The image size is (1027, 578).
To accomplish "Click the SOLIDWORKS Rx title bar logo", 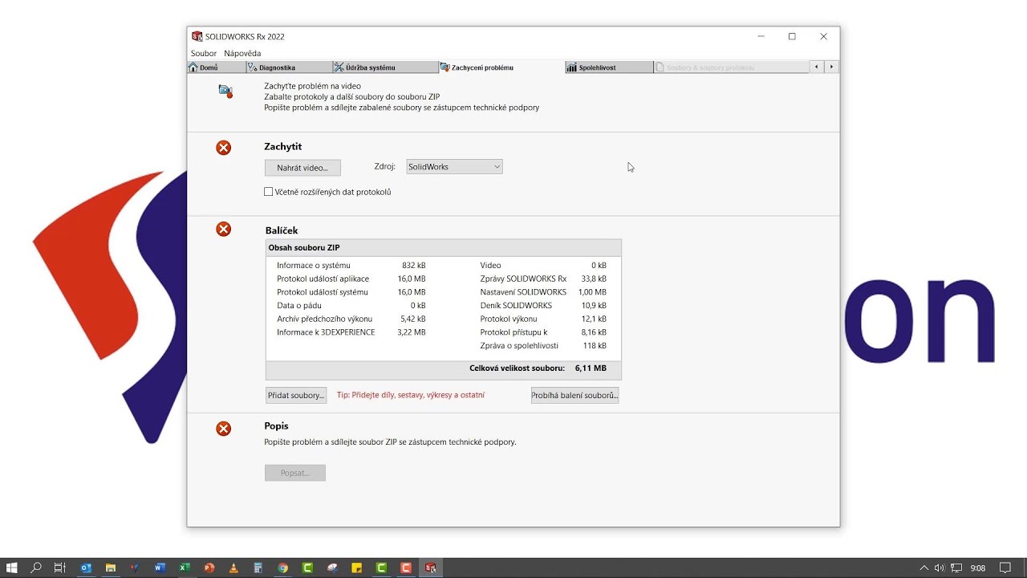I will pos(197,36).
